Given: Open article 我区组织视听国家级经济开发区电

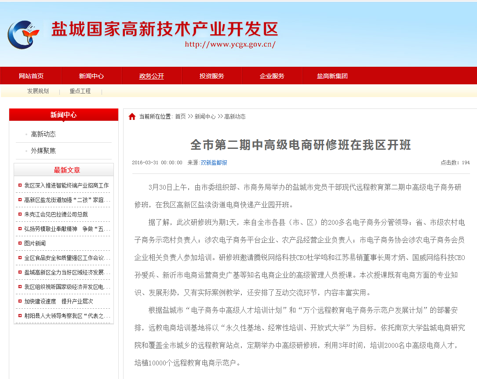Looking at the screenshot, I should click(x=67, y=287).
